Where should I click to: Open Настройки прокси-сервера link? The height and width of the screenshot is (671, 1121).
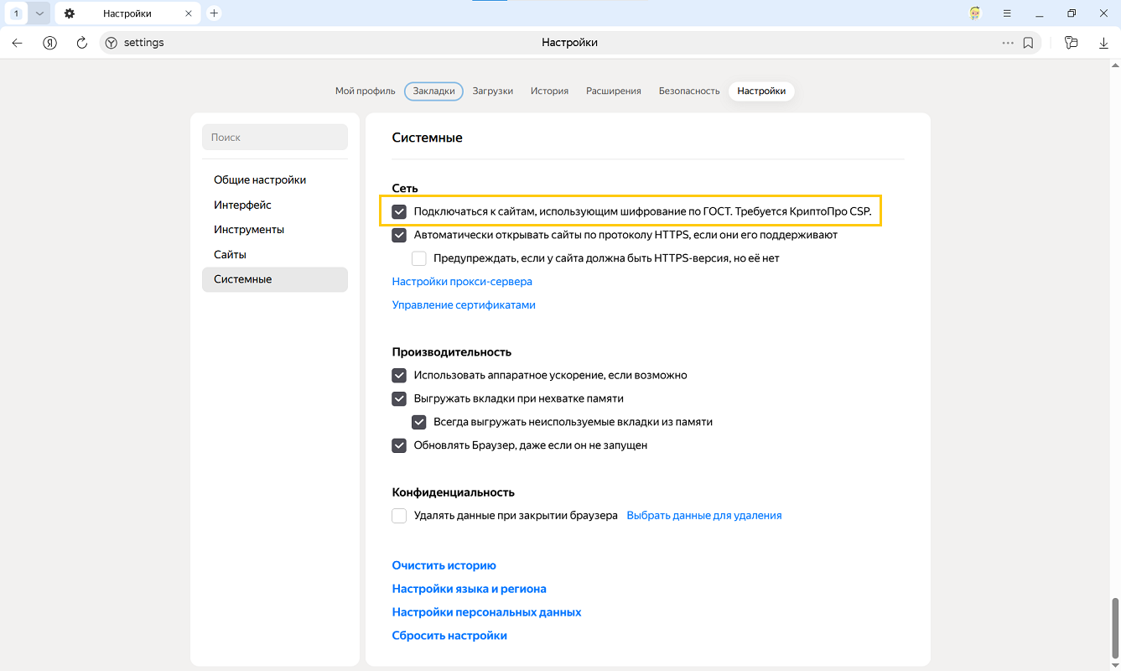pos(462,282)
